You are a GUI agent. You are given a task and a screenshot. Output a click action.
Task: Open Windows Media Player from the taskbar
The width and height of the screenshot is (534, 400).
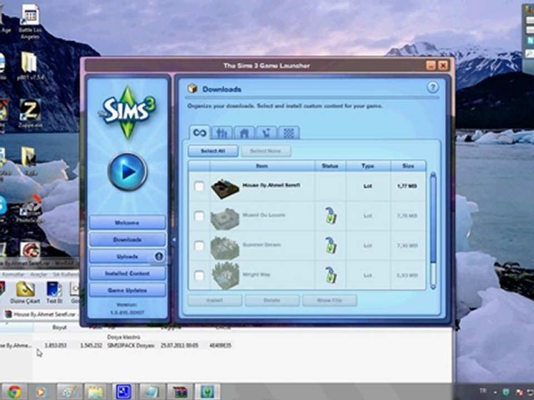tap(41, 392)
